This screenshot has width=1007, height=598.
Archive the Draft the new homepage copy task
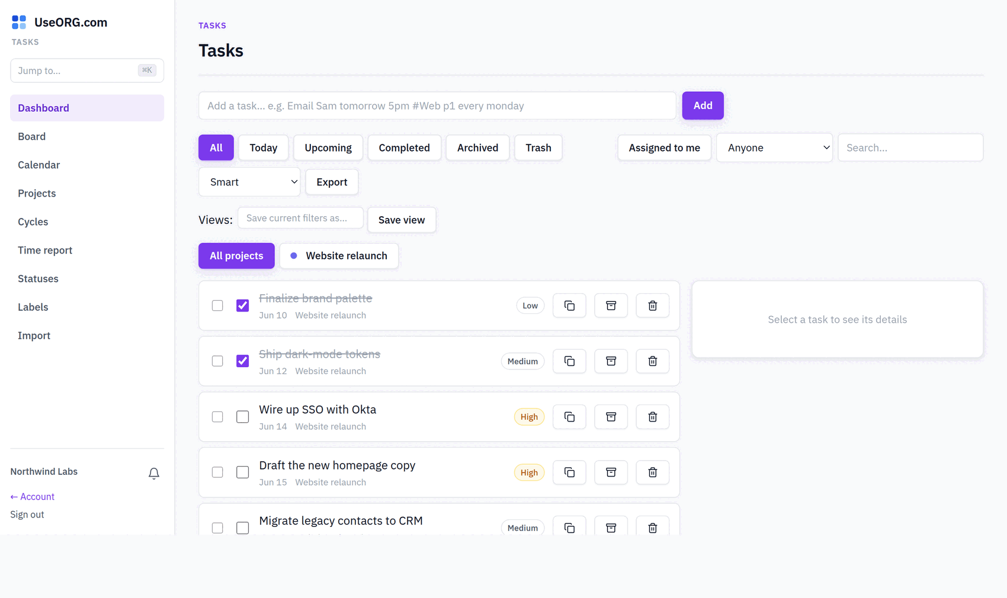[611, 472]
